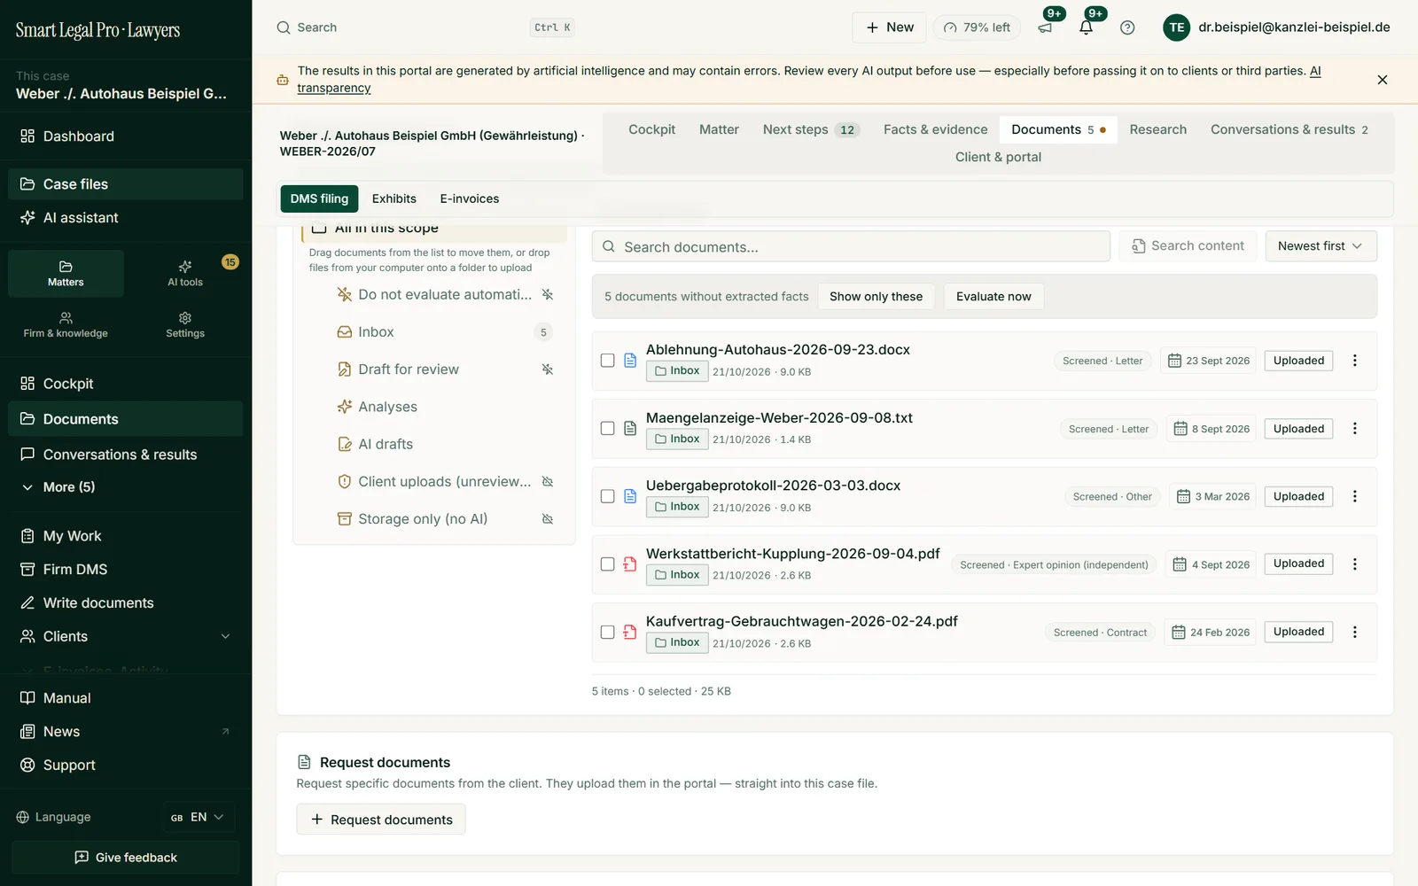Switch to the Facts & evidence tab
The height and width of the screenshot is (886, 1418).
point(935,129)
